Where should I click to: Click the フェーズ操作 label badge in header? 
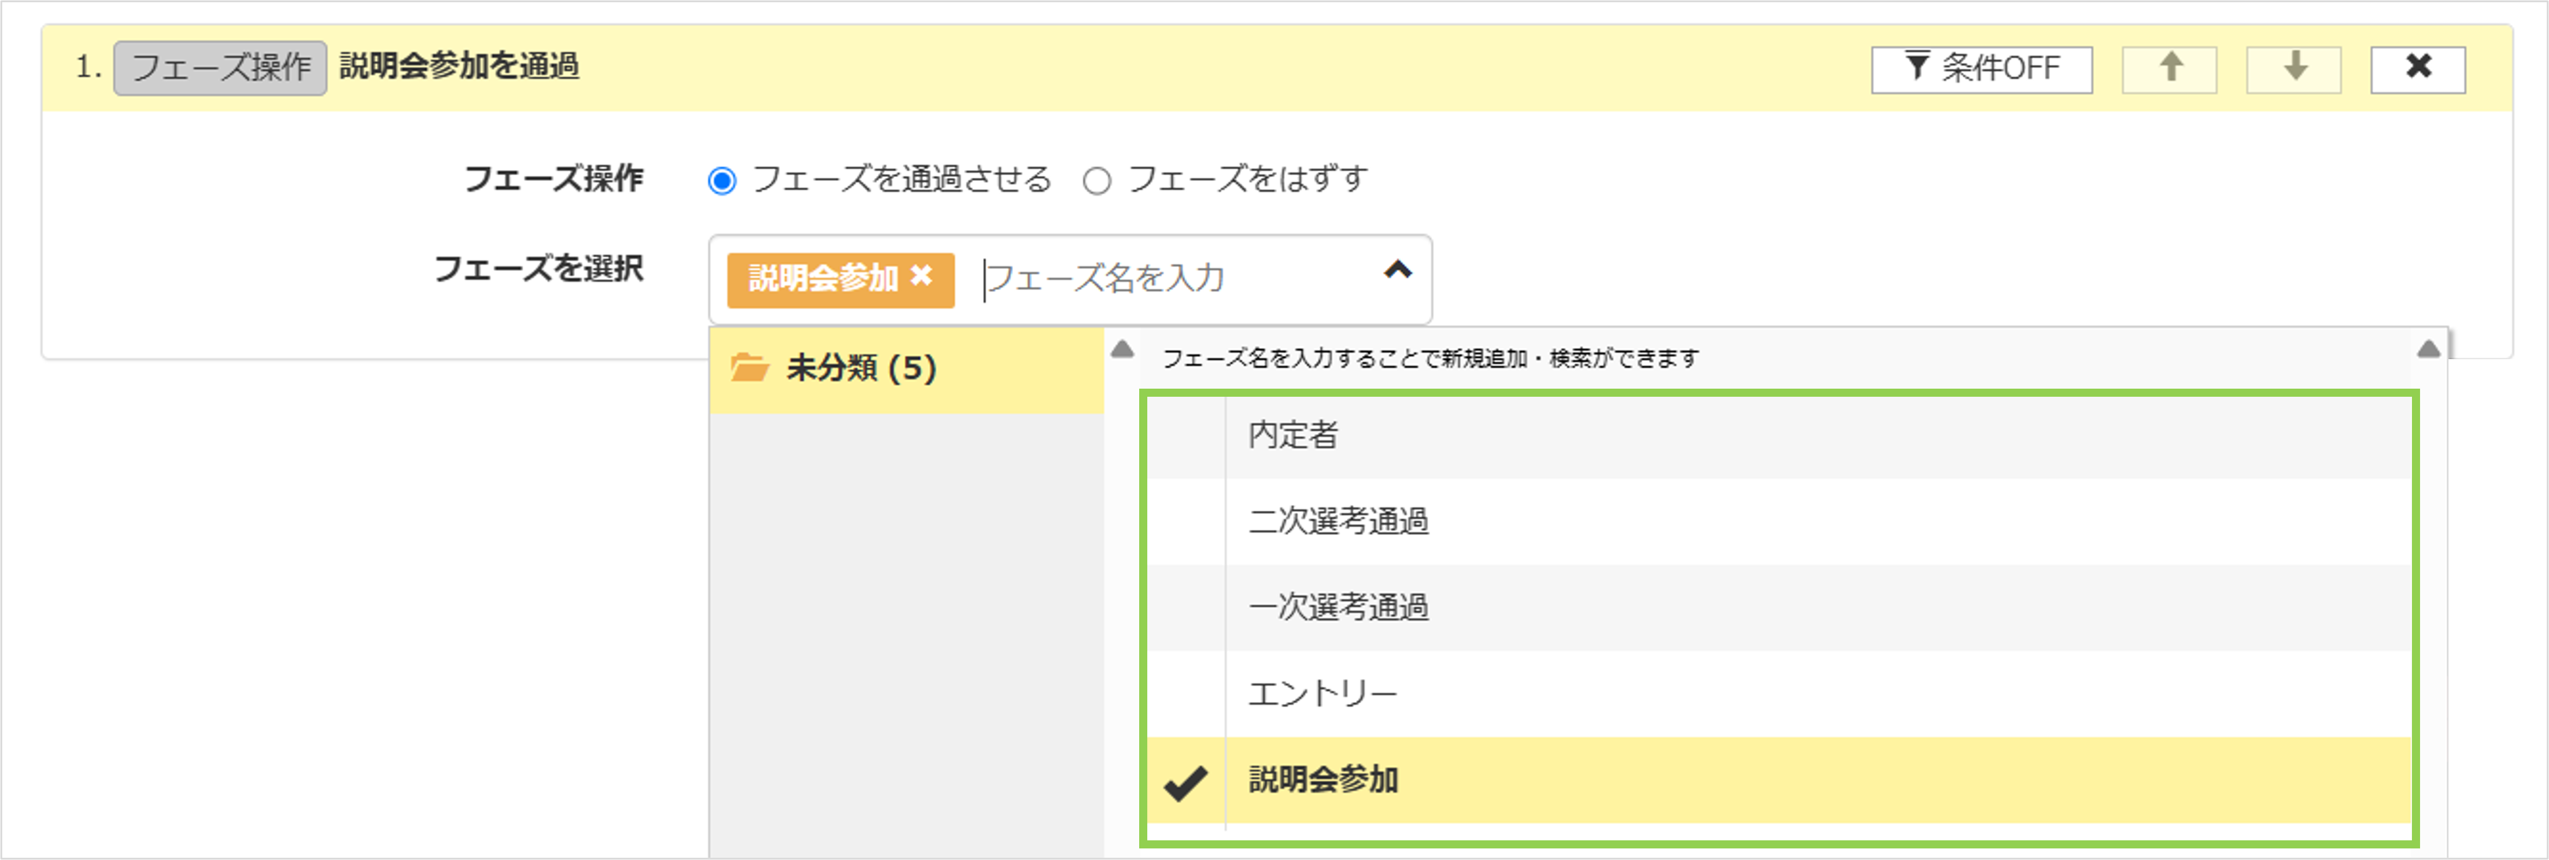coord(220,68)
